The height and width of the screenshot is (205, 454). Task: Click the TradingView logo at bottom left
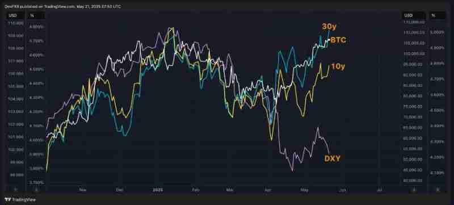pyautogui.click(x=20, y=199)
